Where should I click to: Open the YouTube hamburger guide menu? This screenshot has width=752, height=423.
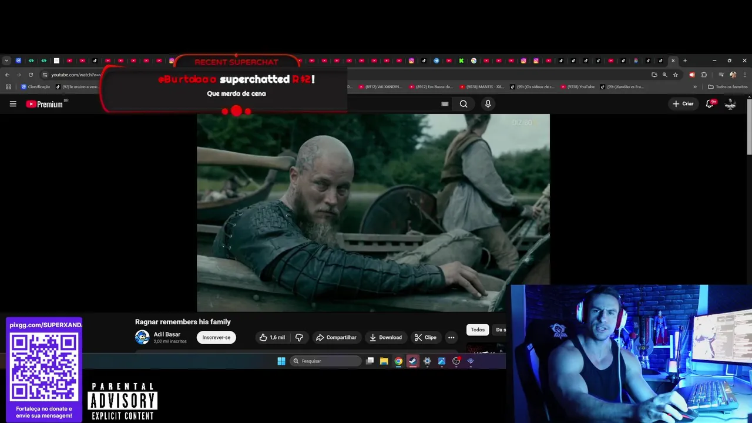pos(13,104)
